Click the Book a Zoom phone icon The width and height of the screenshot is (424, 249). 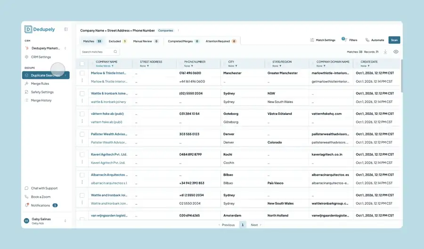pos(26,197)
